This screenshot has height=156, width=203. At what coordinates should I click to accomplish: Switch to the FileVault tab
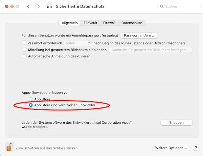point(90,23)
